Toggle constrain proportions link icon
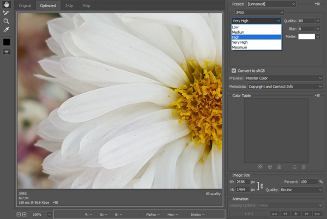Image resolution: width=327 pixels, height=219 pixels. 262,186
